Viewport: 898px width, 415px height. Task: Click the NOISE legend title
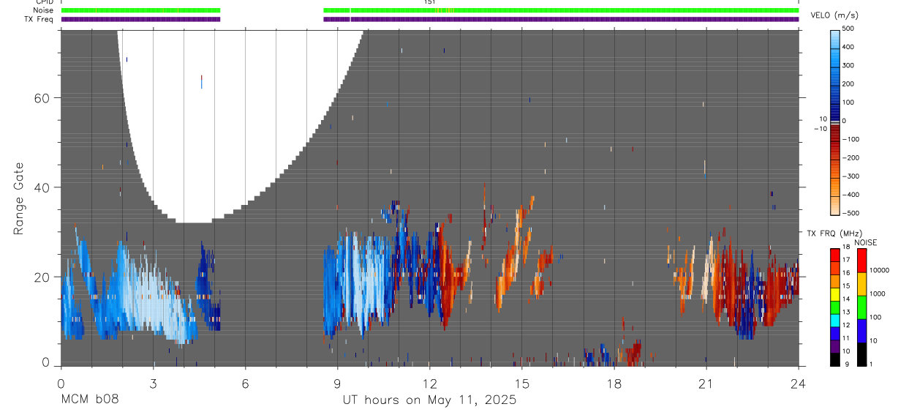point(866,242)
